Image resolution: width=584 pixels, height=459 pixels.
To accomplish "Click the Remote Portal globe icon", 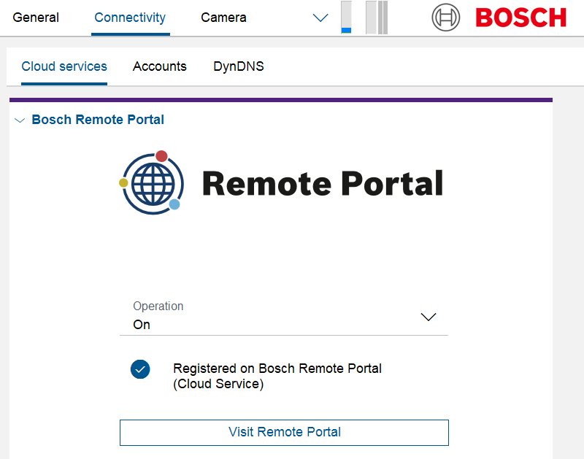I will (150, 182).
